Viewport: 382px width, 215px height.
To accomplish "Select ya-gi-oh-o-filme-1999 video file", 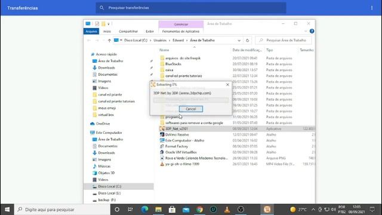I will coord(182,164).
